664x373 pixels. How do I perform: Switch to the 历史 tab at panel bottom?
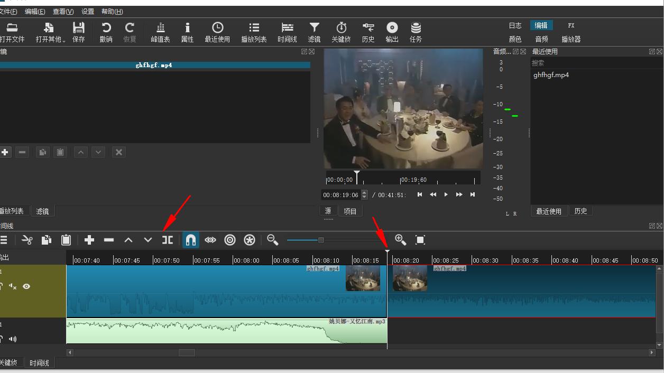[x=580, y=211]
